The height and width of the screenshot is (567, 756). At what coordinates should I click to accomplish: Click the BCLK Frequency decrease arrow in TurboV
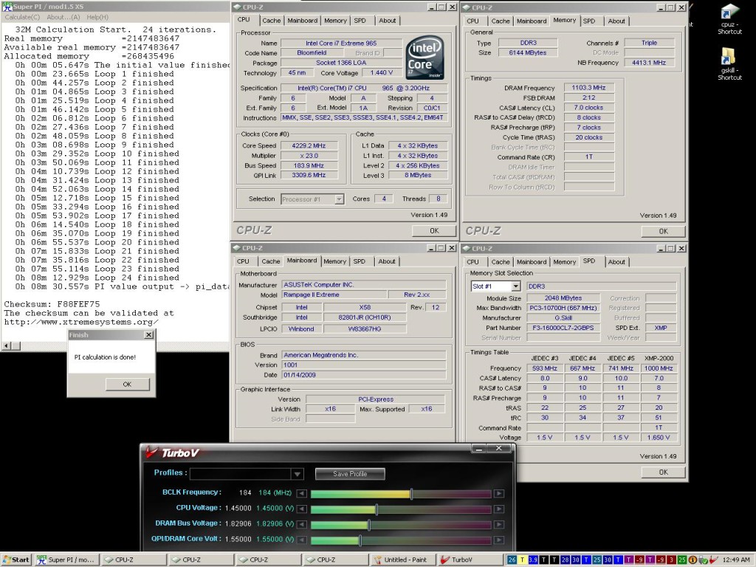pos(301,493)
